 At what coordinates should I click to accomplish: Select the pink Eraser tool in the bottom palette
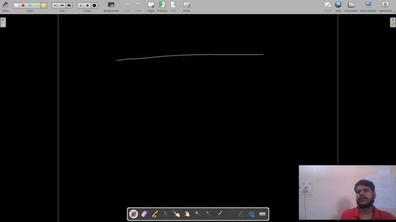(144, 214)
